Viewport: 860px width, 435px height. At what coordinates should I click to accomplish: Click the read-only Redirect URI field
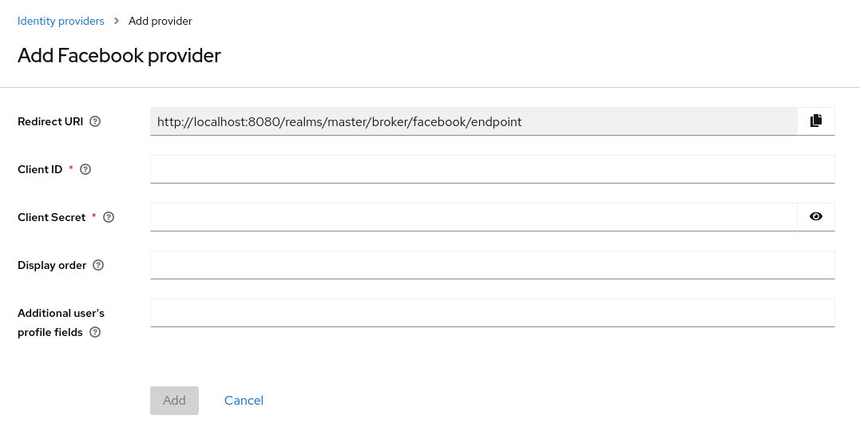coord(473,121)
